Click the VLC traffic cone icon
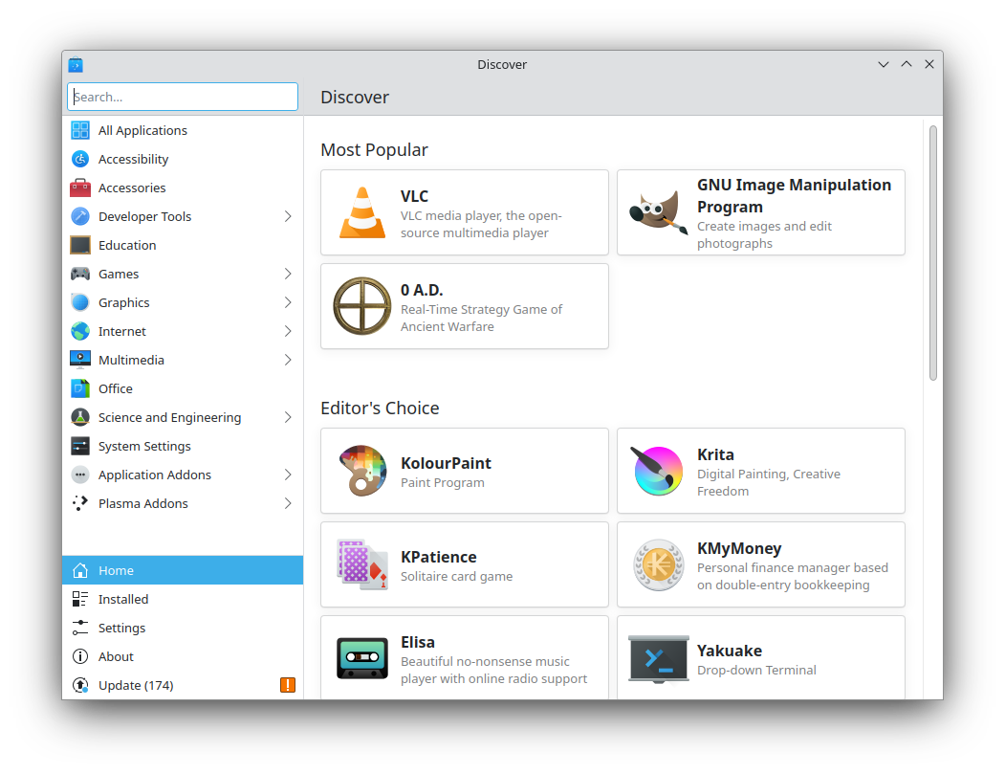Viewport: 1005px width, 773px height. click(361, 212)
